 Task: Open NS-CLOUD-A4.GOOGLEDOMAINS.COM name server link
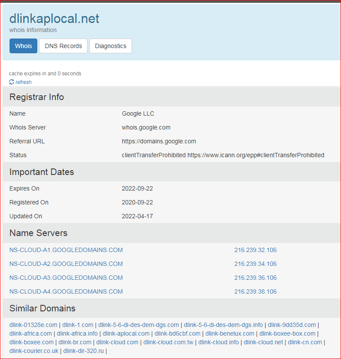pyautogui.click(x=66, y=292)
